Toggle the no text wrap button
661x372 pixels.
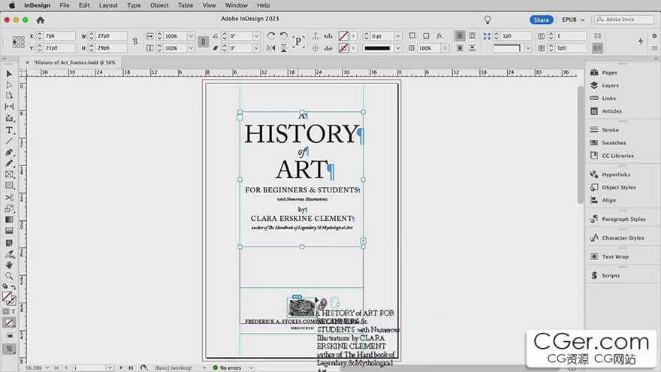tap(460, 36)
